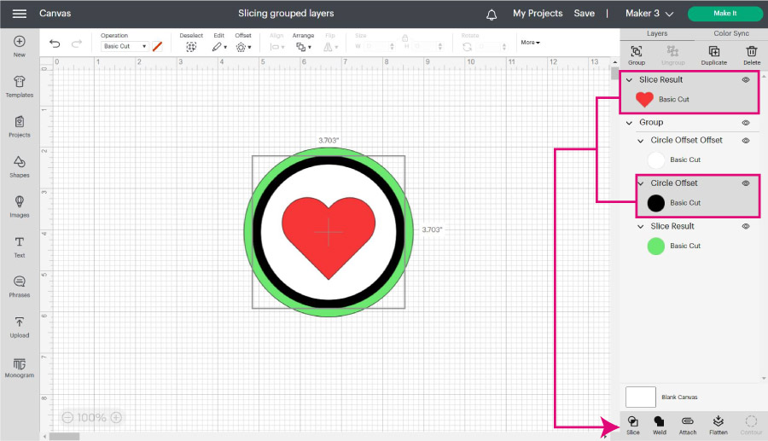Open the Templates panel

[x=19, y=87]
